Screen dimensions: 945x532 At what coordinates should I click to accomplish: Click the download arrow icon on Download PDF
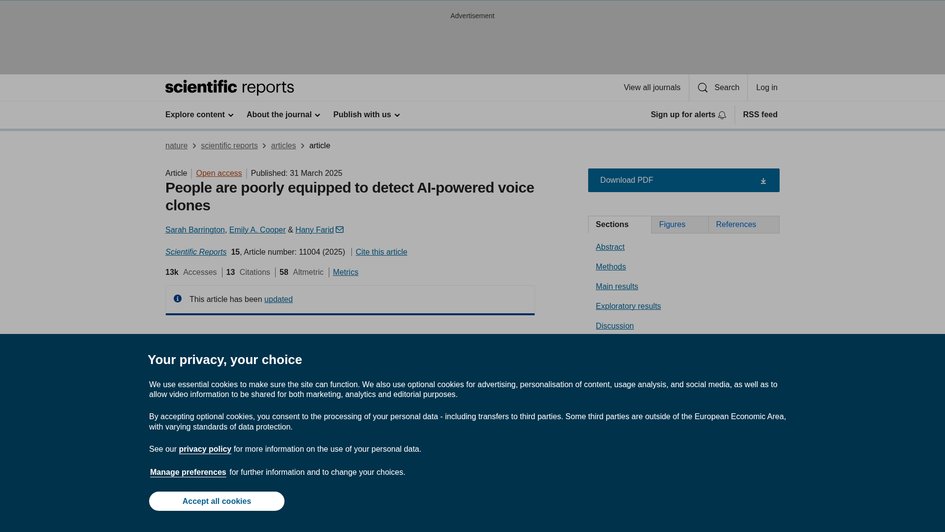click(x=763, y=181)
